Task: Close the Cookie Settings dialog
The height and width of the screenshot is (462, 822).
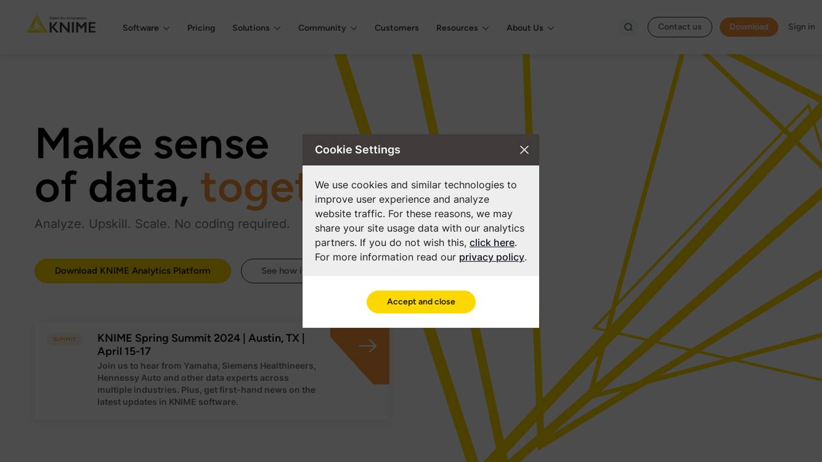Action: point(524,150)
